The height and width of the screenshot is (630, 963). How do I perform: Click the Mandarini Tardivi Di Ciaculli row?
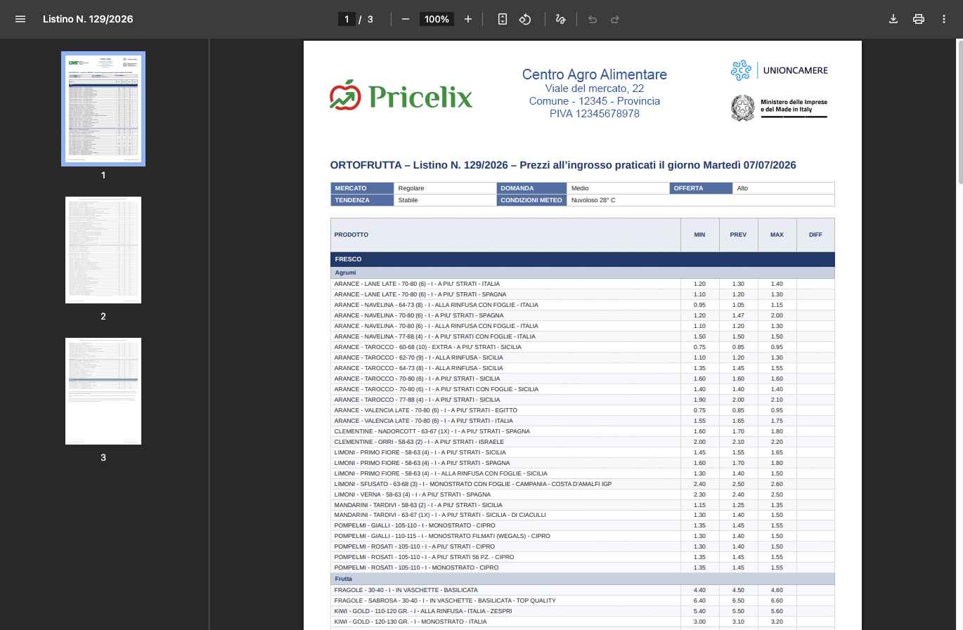pos(583,515)
